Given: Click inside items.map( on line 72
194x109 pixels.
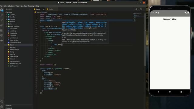Looking at the screenshot, I should click(58, 45).
